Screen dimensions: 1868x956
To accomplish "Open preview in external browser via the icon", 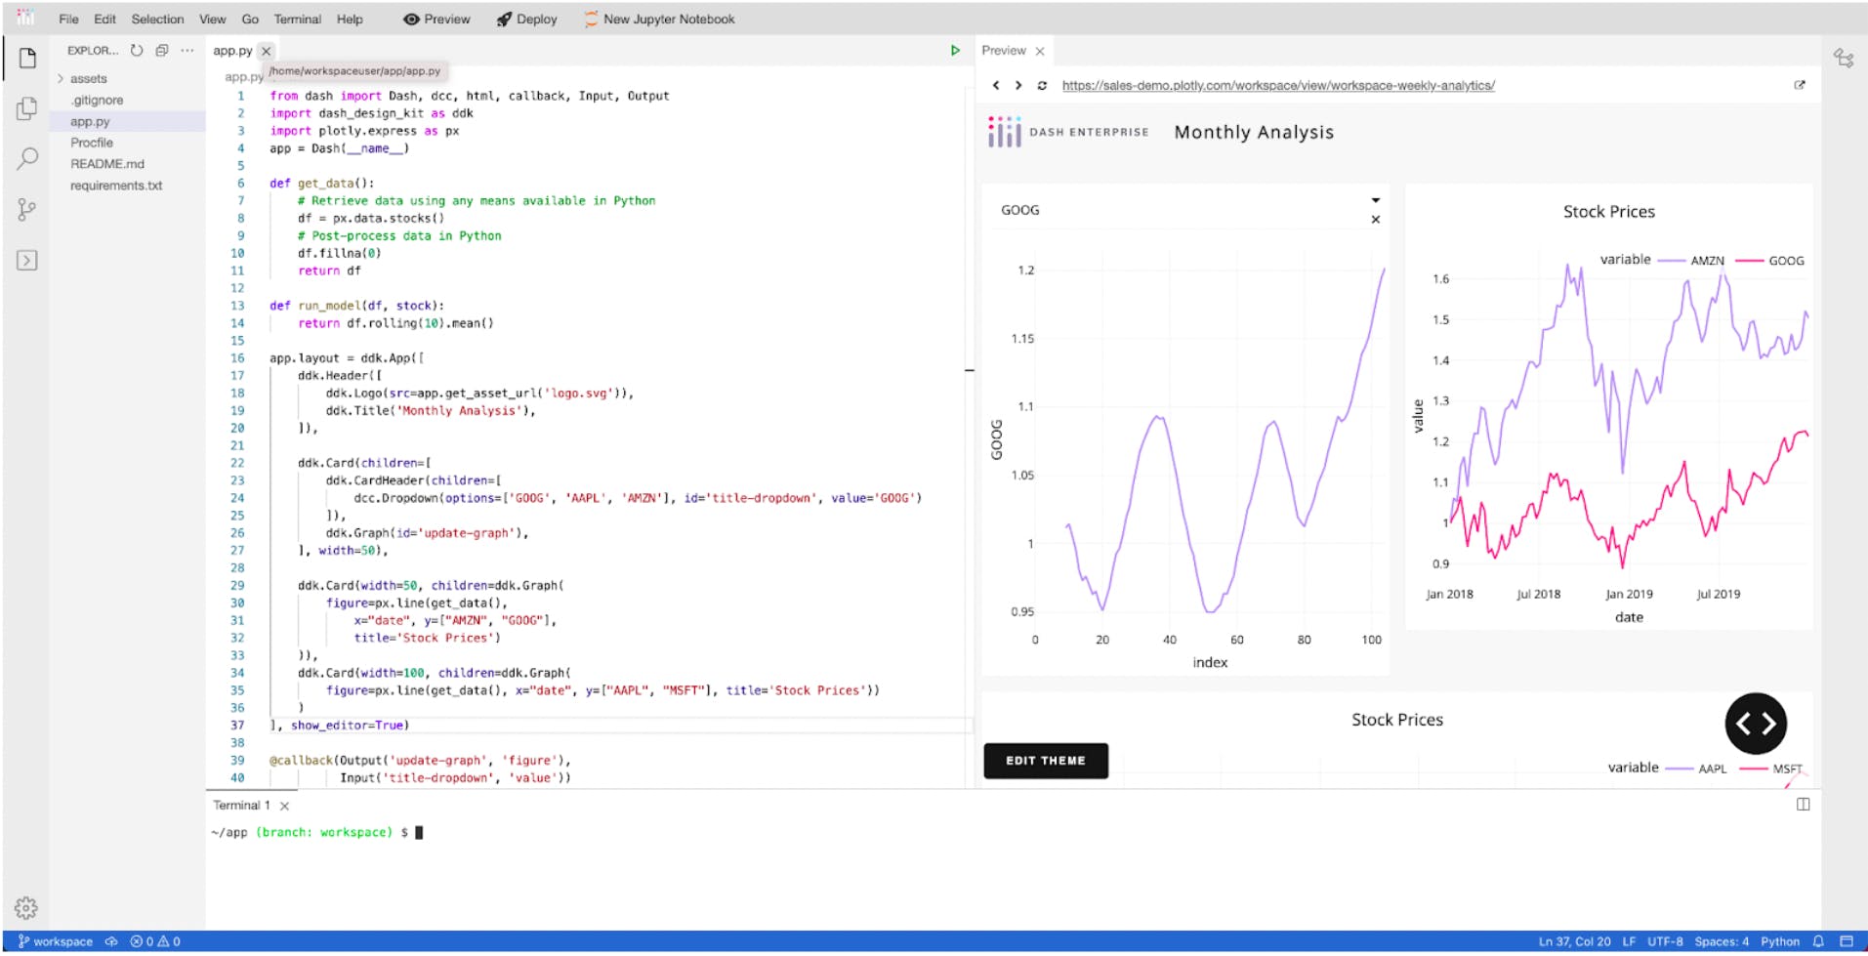I will pos(1800,85).
